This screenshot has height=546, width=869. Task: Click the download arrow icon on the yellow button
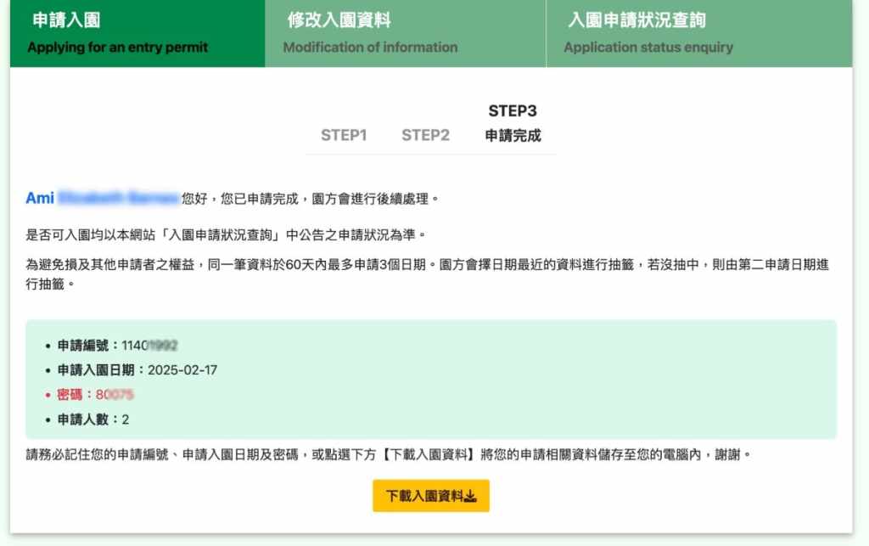coord(471,497)
